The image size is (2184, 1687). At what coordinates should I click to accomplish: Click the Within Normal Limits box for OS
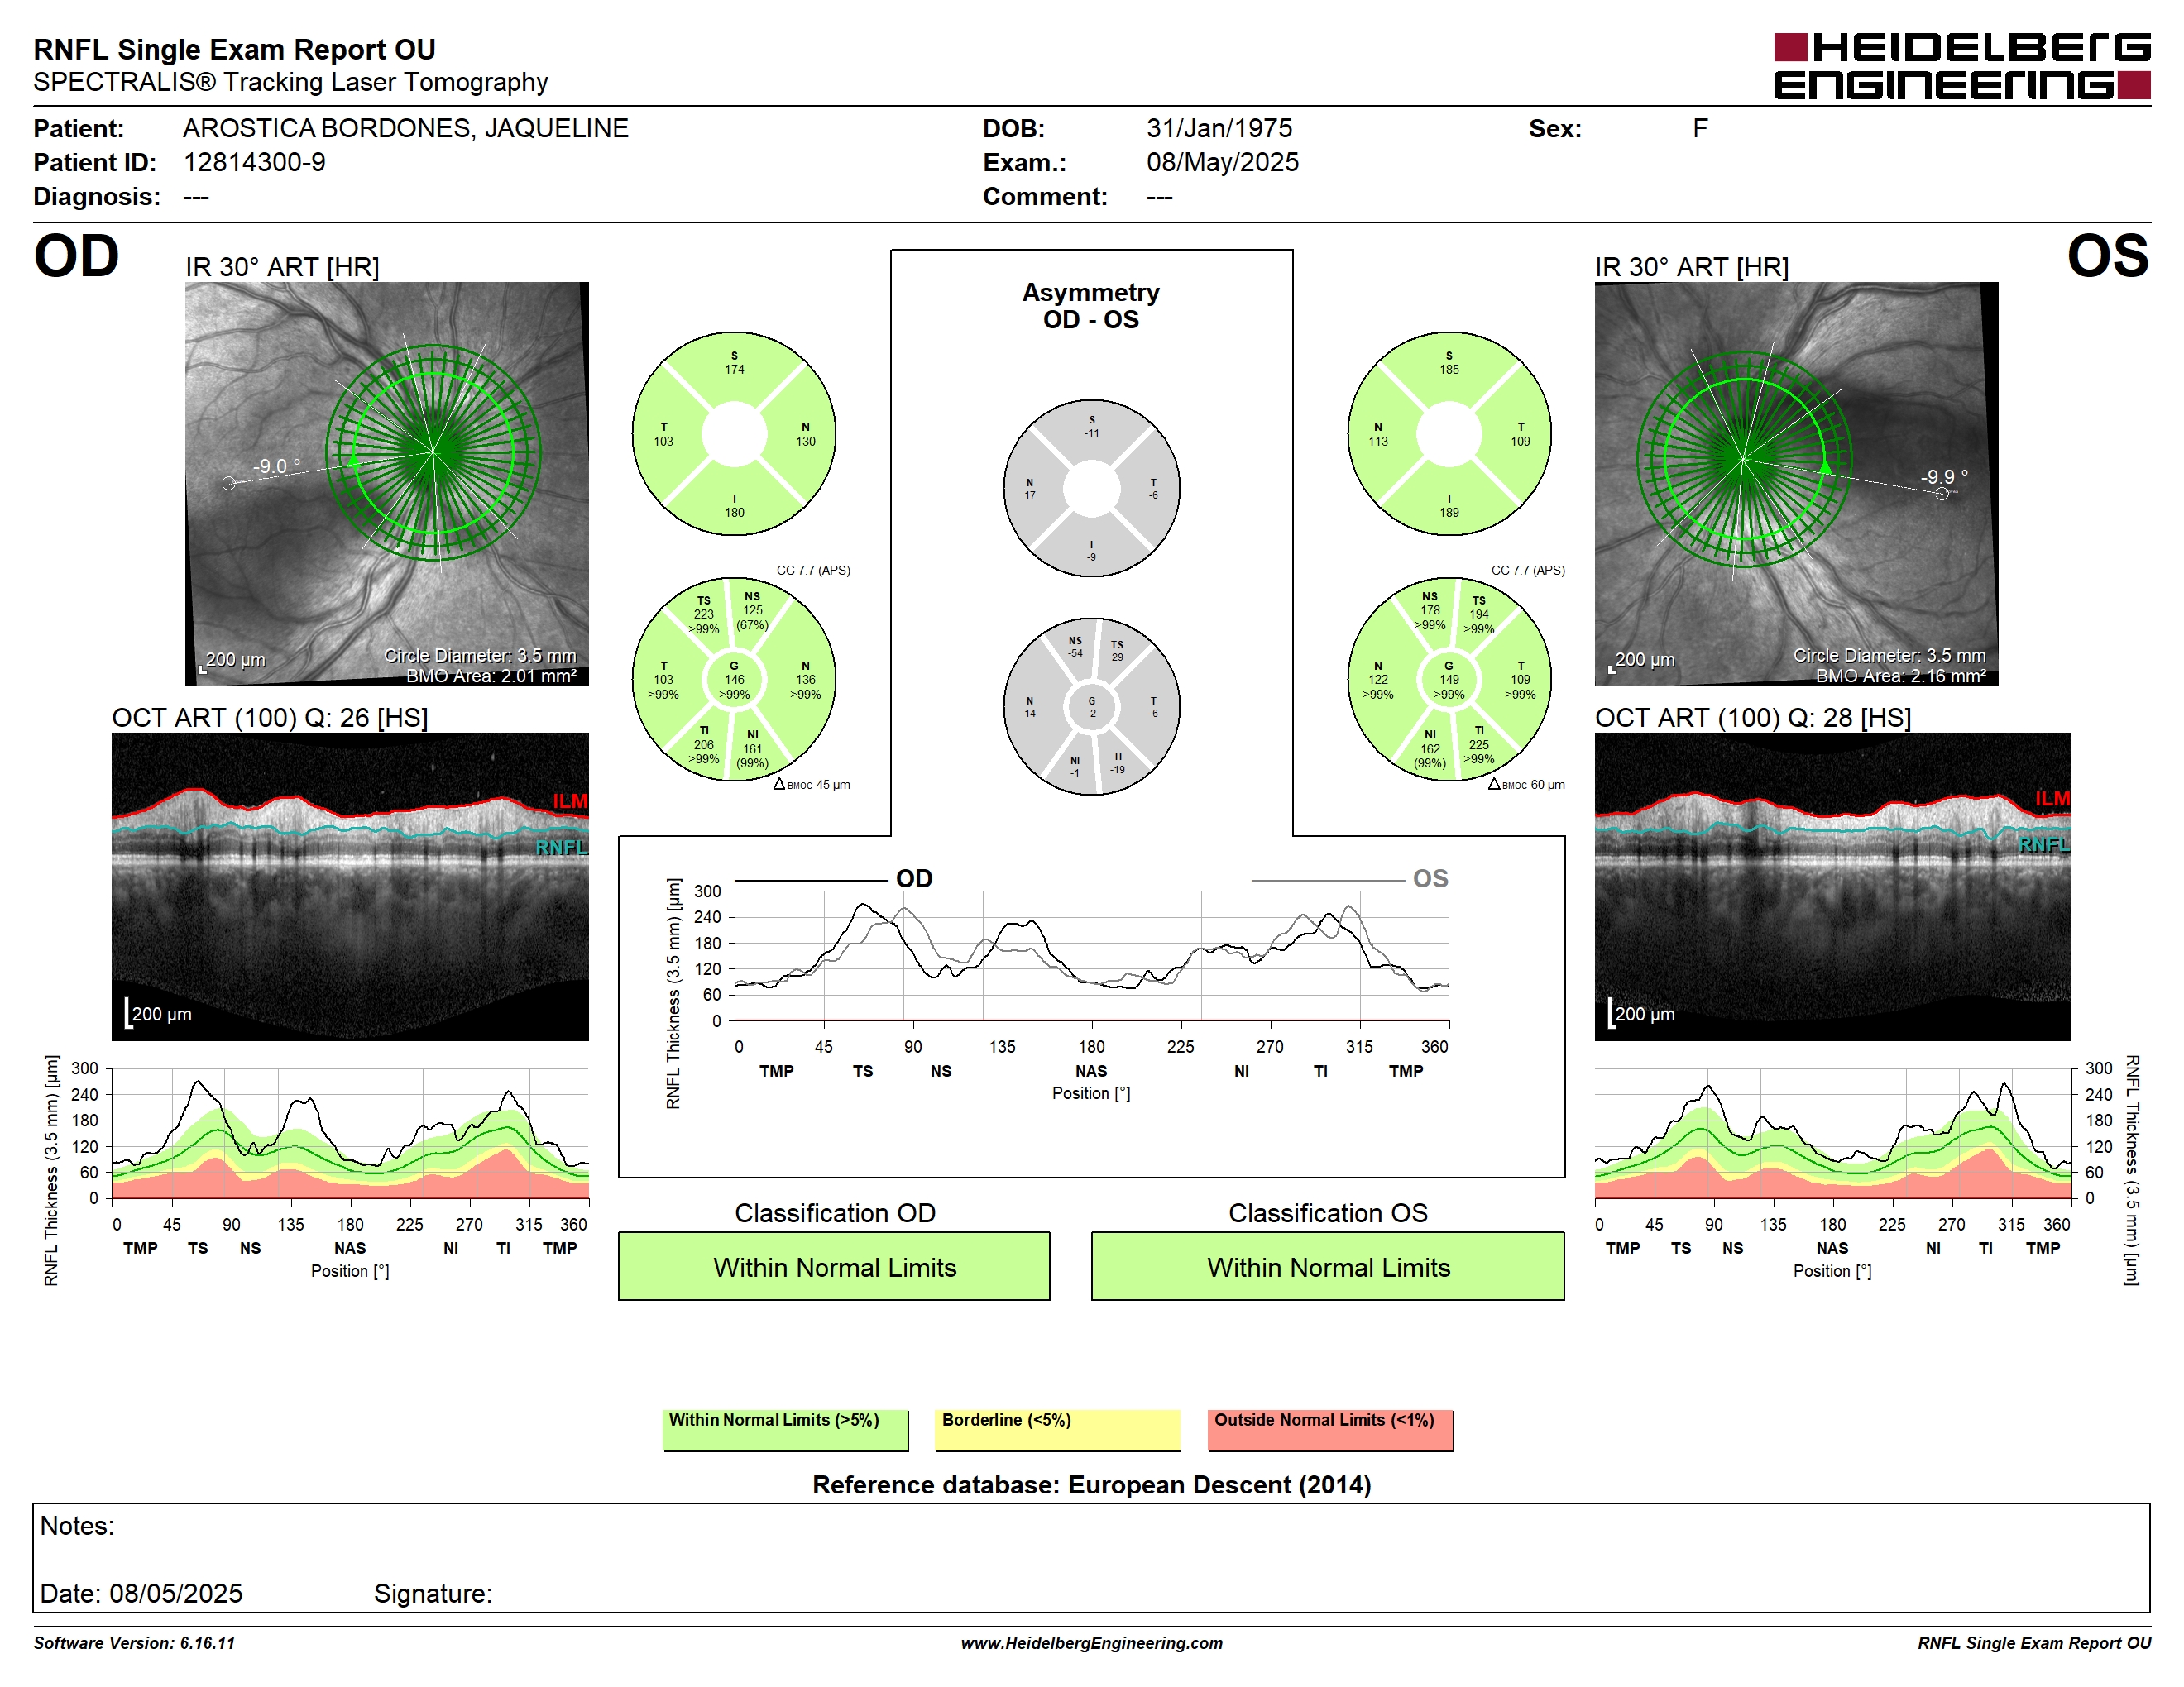1327,1266
